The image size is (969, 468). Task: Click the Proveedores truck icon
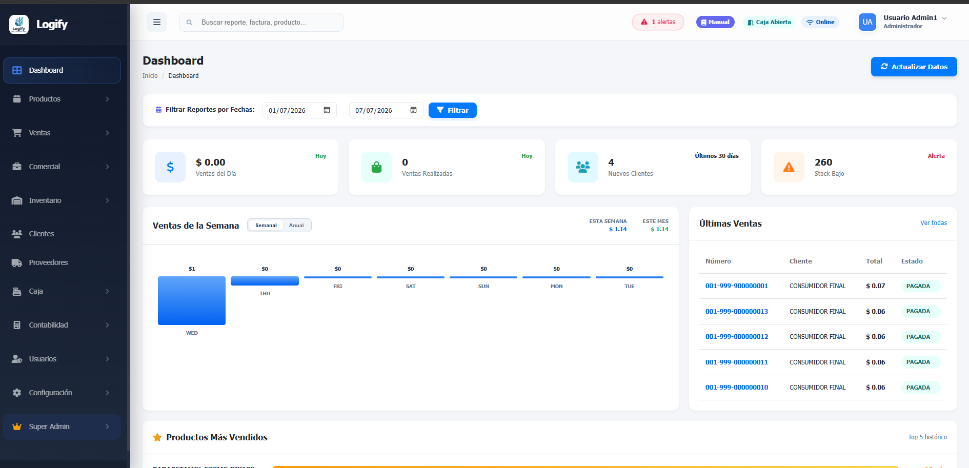coord(17,262)
